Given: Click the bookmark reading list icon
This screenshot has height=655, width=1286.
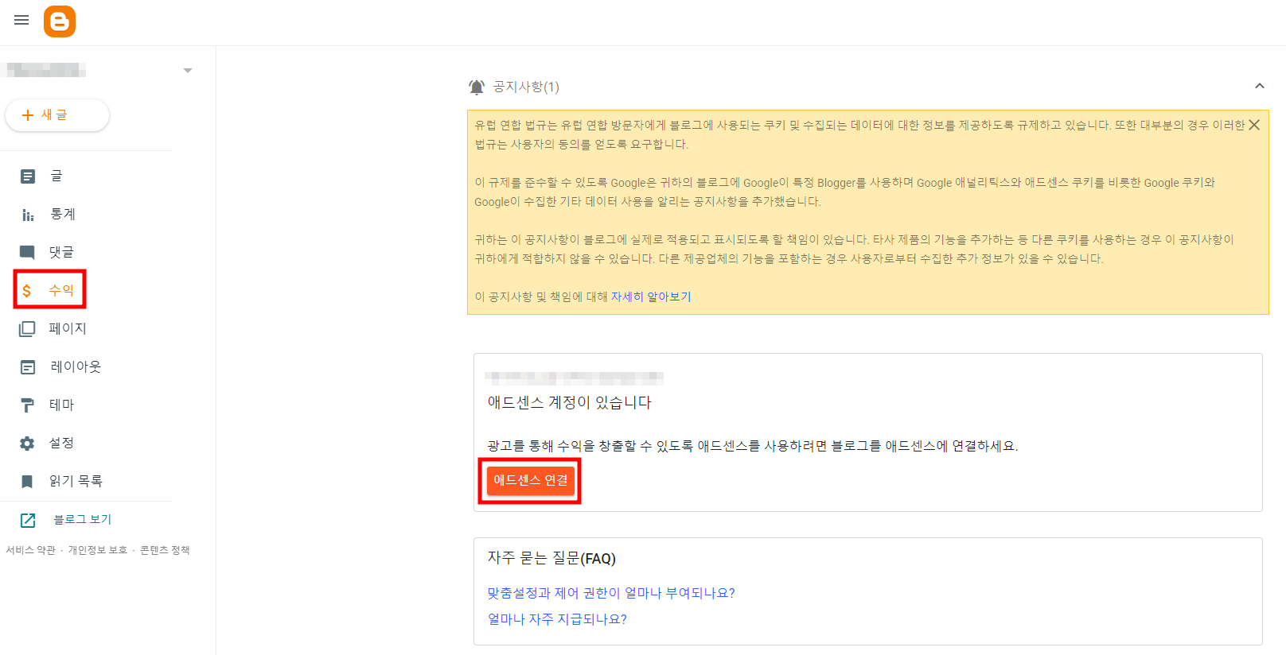Looking at the screenshot, I should (27, 482).
